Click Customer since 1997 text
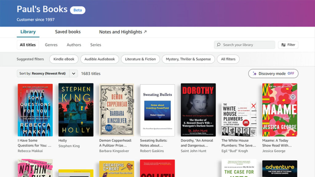315x177 pixels. pos(36,20)
